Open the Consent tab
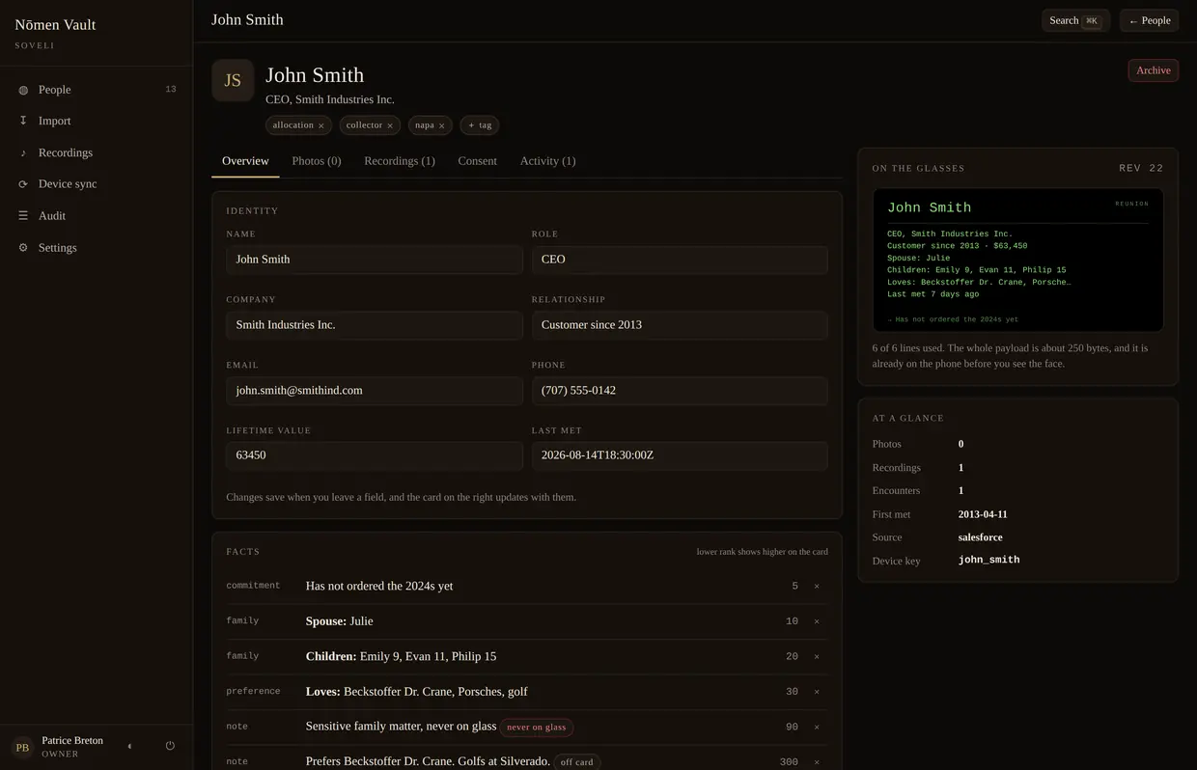This screenshot has width=1197, height=770. [478, 161]
